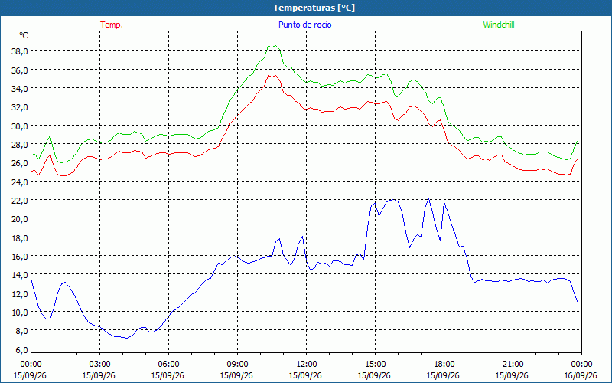Click the "32,0" y-axis value
612x383 pixels.
click(20, 107)
